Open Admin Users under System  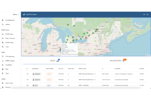9,83
